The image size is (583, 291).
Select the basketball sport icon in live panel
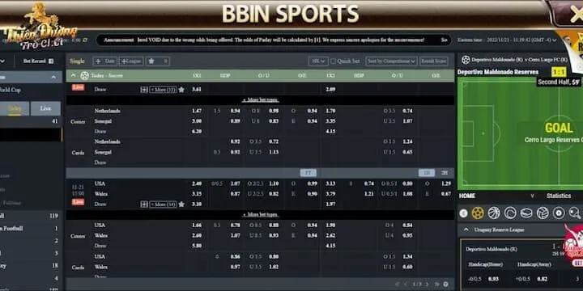click(x=494, y=213)
